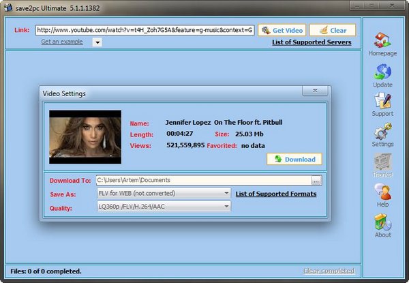Click the Update globe icon
This screenshot has width=409, height=283.
(382, 72)
